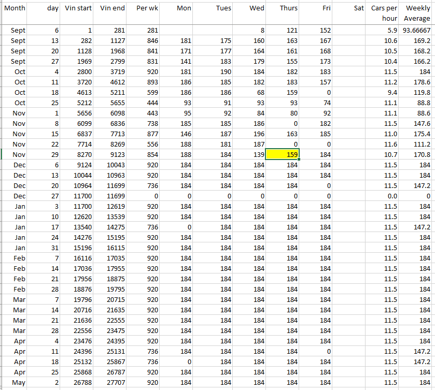This screenshot has height=390, width=435.
Task: Select the Wed cell with value 68
Action: point(249,92)
